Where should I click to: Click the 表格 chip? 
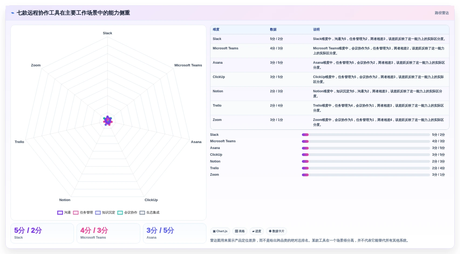240,231
